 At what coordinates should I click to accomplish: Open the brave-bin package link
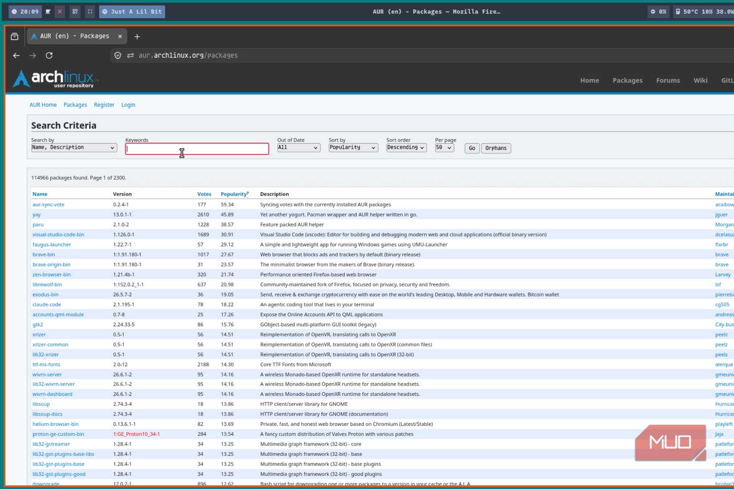coord(44,255)
